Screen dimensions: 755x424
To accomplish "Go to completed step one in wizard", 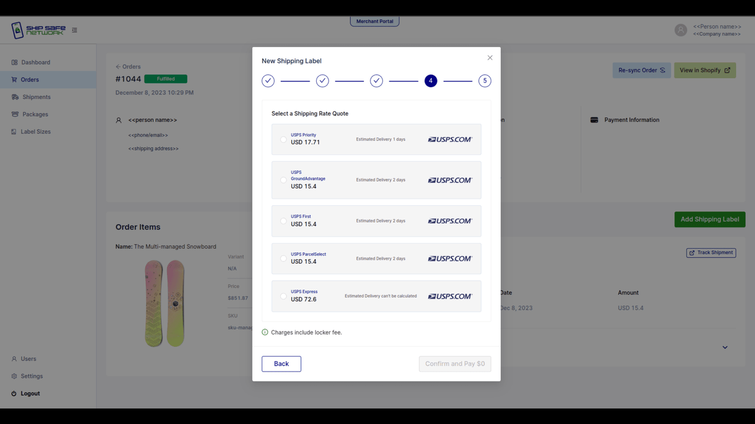I will 268,81.
